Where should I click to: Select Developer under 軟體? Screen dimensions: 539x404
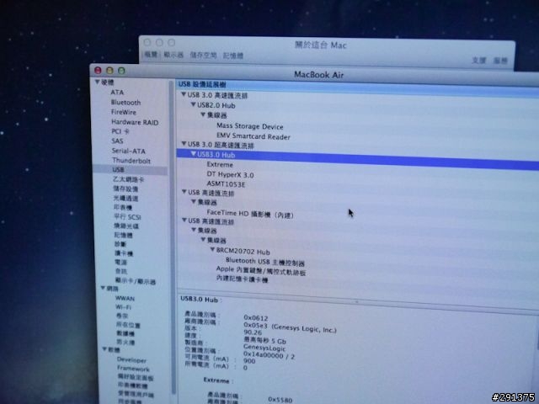point(131,360)
